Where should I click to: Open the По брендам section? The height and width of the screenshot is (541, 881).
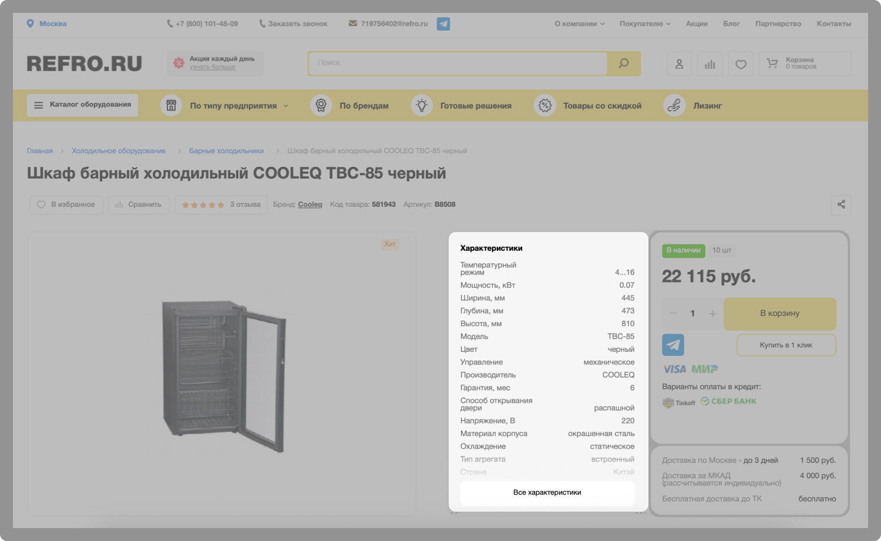pyautogui.click(x=364, y=106)
